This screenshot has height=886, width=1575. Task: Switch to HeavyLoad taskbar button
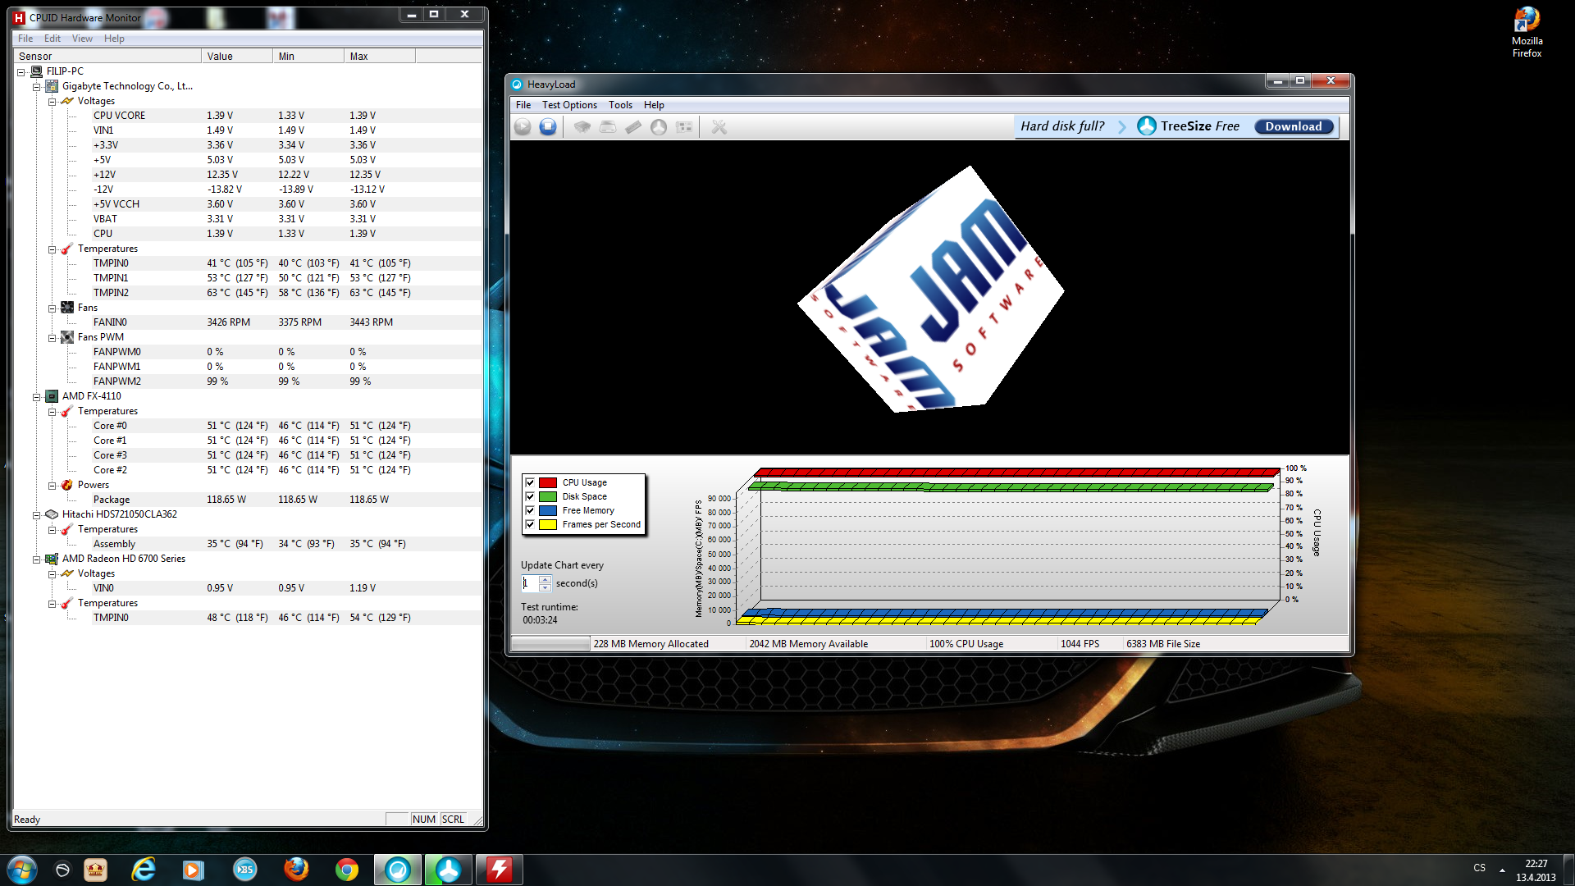(x=398, y=870)
